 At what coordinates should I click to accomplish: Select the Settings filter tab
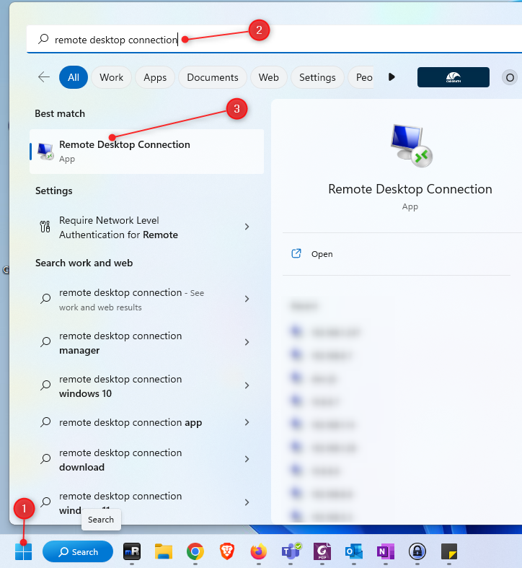(317, 77)
